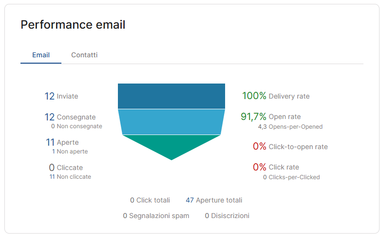Click the 4,3 Opens-per-Opened value

(x=290, y=127)
